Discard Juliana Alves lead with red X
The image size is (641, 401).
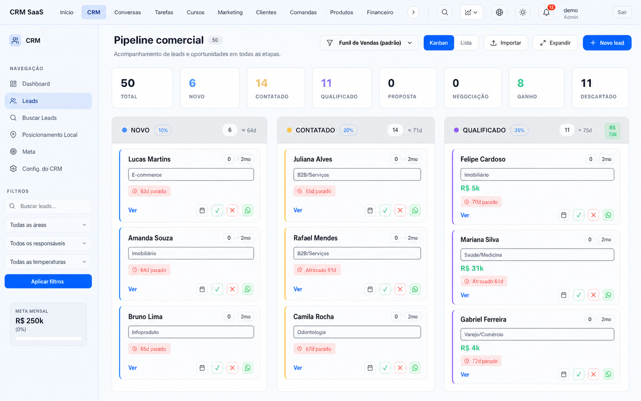[400, 210]
